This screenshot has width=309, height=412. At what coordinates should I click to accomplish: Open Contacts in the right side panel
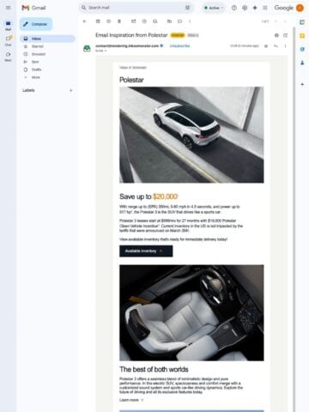[302, 63]
